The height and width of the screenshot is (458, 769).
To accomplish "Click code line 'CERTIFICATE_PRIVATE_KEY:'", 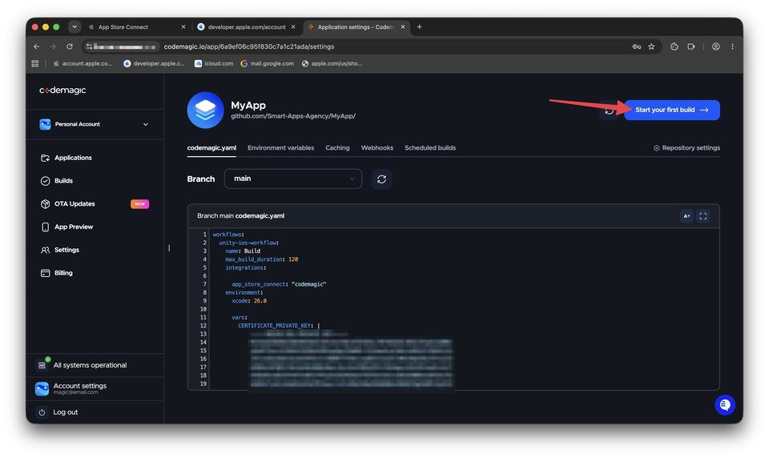I will (276, 326).
